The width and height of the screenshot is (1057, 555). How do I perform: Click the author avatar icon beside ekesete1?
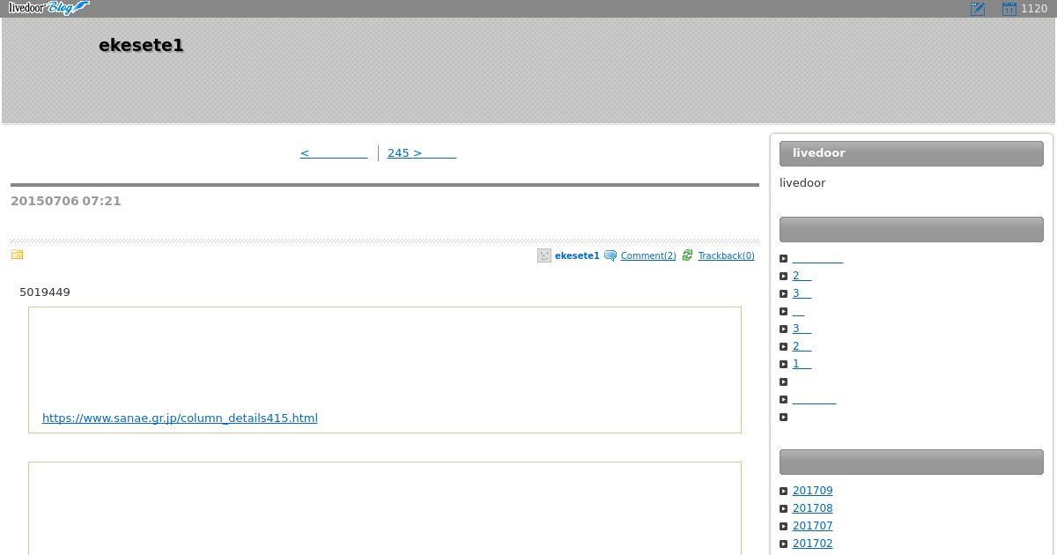coord(544,255)
